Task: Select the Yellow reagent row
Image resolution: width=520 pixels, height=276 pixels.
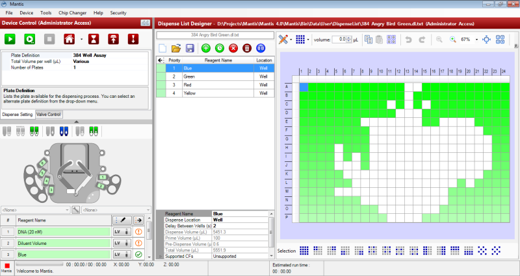Action: [215, 93]
